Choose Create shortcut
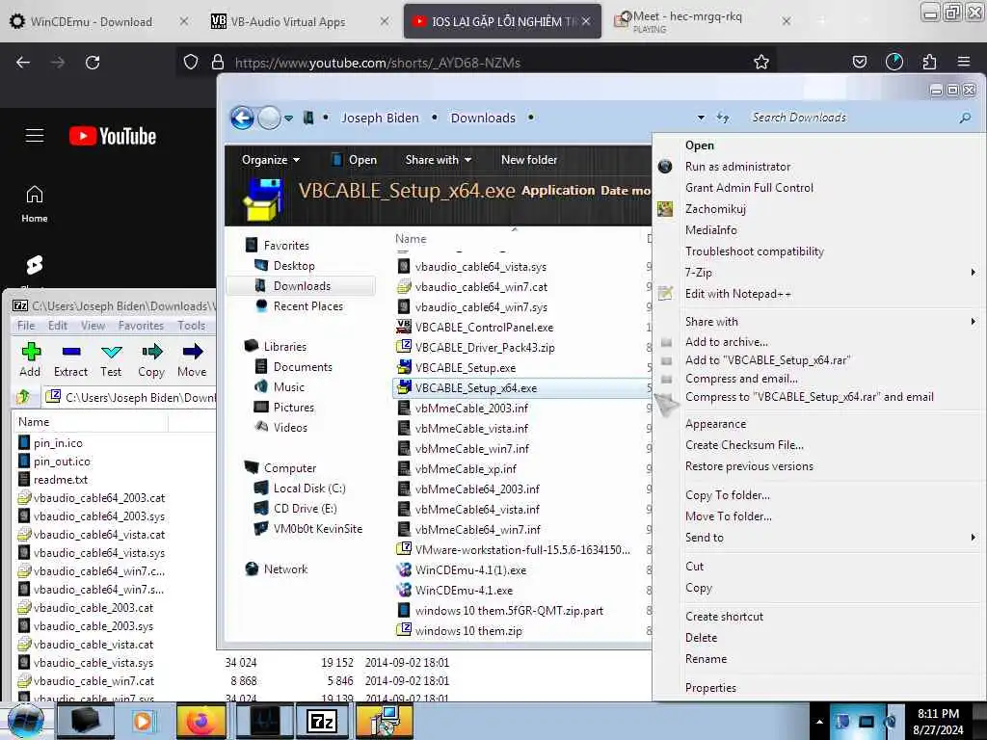This screenshot has height=740, width=987. click(724, 617)
